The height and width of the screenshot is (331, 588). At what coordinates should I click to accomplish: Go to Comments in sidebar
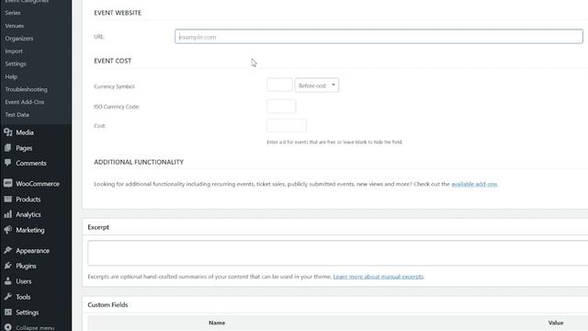31,164
